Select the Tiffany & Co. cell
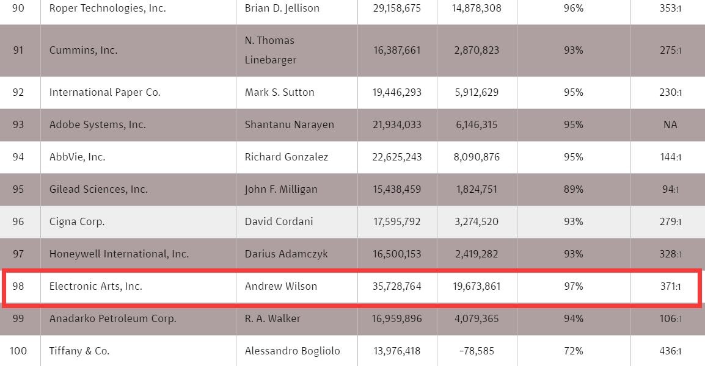 79,351
